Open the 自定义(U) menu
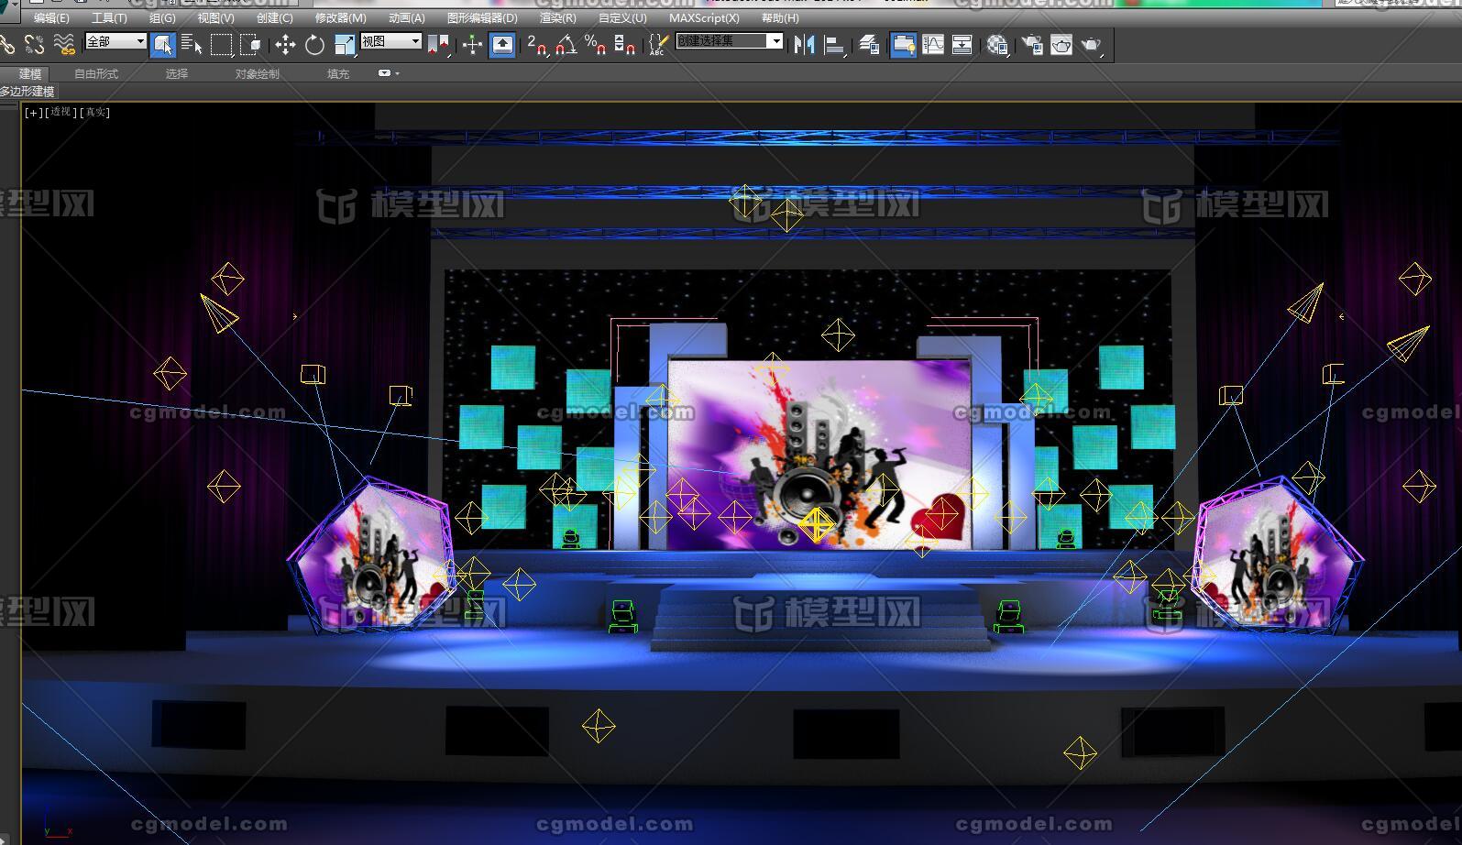The height and width of the screenshot is (845, 1462). coord(622,18)
